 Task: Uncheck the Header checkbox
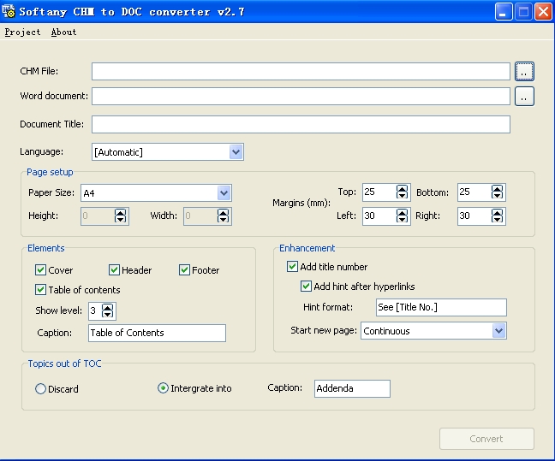pyautogui.click(x=114, y=270)
